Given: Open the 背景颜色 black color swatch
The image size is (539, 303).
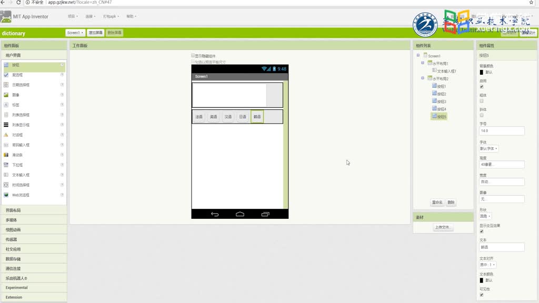Looking at the screenshot, I should click(x=482, y=72).
